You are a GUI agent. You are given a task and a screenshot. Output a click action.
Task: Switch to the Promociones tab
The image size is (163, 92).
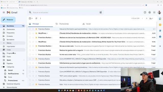tap(64, 24)
